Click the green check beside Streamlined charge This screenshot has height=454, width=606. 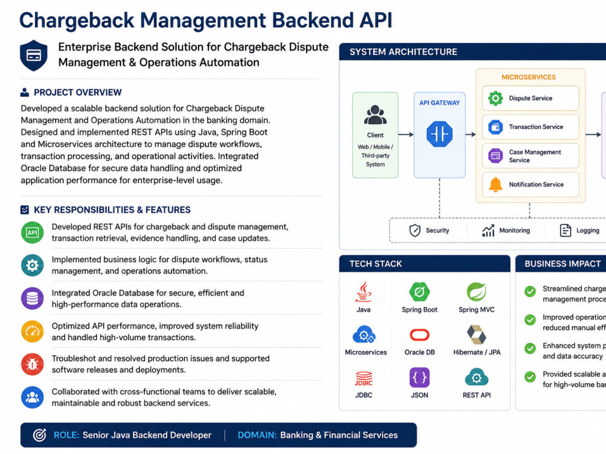(530, 292)
